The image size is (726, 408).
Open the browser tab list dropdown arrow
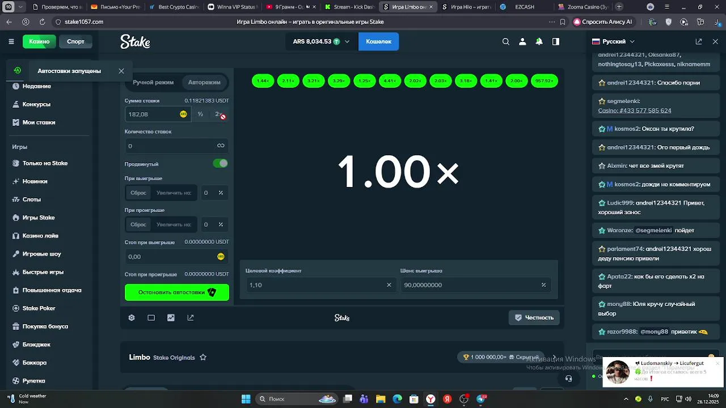point(22,7)
